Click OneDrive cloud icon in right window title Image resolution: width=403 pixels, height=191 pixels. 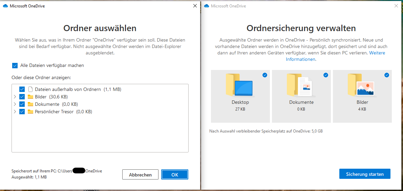[x=207, y=6]
